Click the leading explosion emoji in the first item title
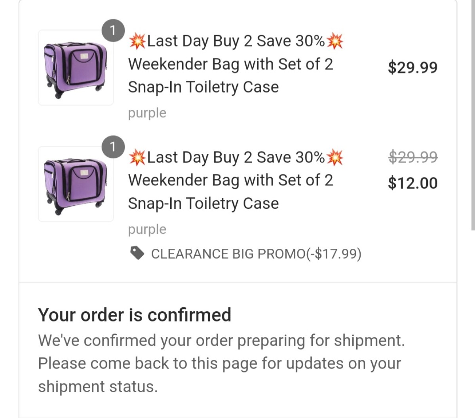Viewport: 475px width, 418px height. 137,41
